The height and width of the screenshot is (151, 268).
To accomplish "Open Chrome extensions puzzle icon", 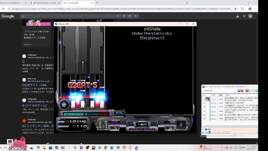I will [242, 9].
